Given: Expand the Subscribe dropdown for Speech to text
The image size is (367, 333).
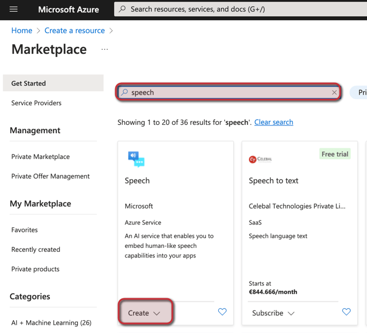Looking at the screenshot, I should point(273,313).
